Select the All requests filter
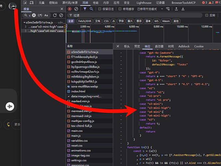Screen dimensions: 221x166 click(x=71, y=21)
